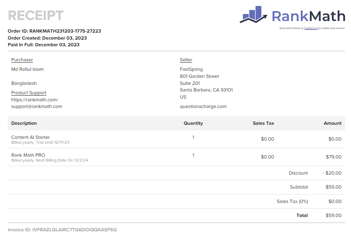The image size is (351, 238).
Task: Open the FastSpring authorized reseller link
Action: (311, 28)
